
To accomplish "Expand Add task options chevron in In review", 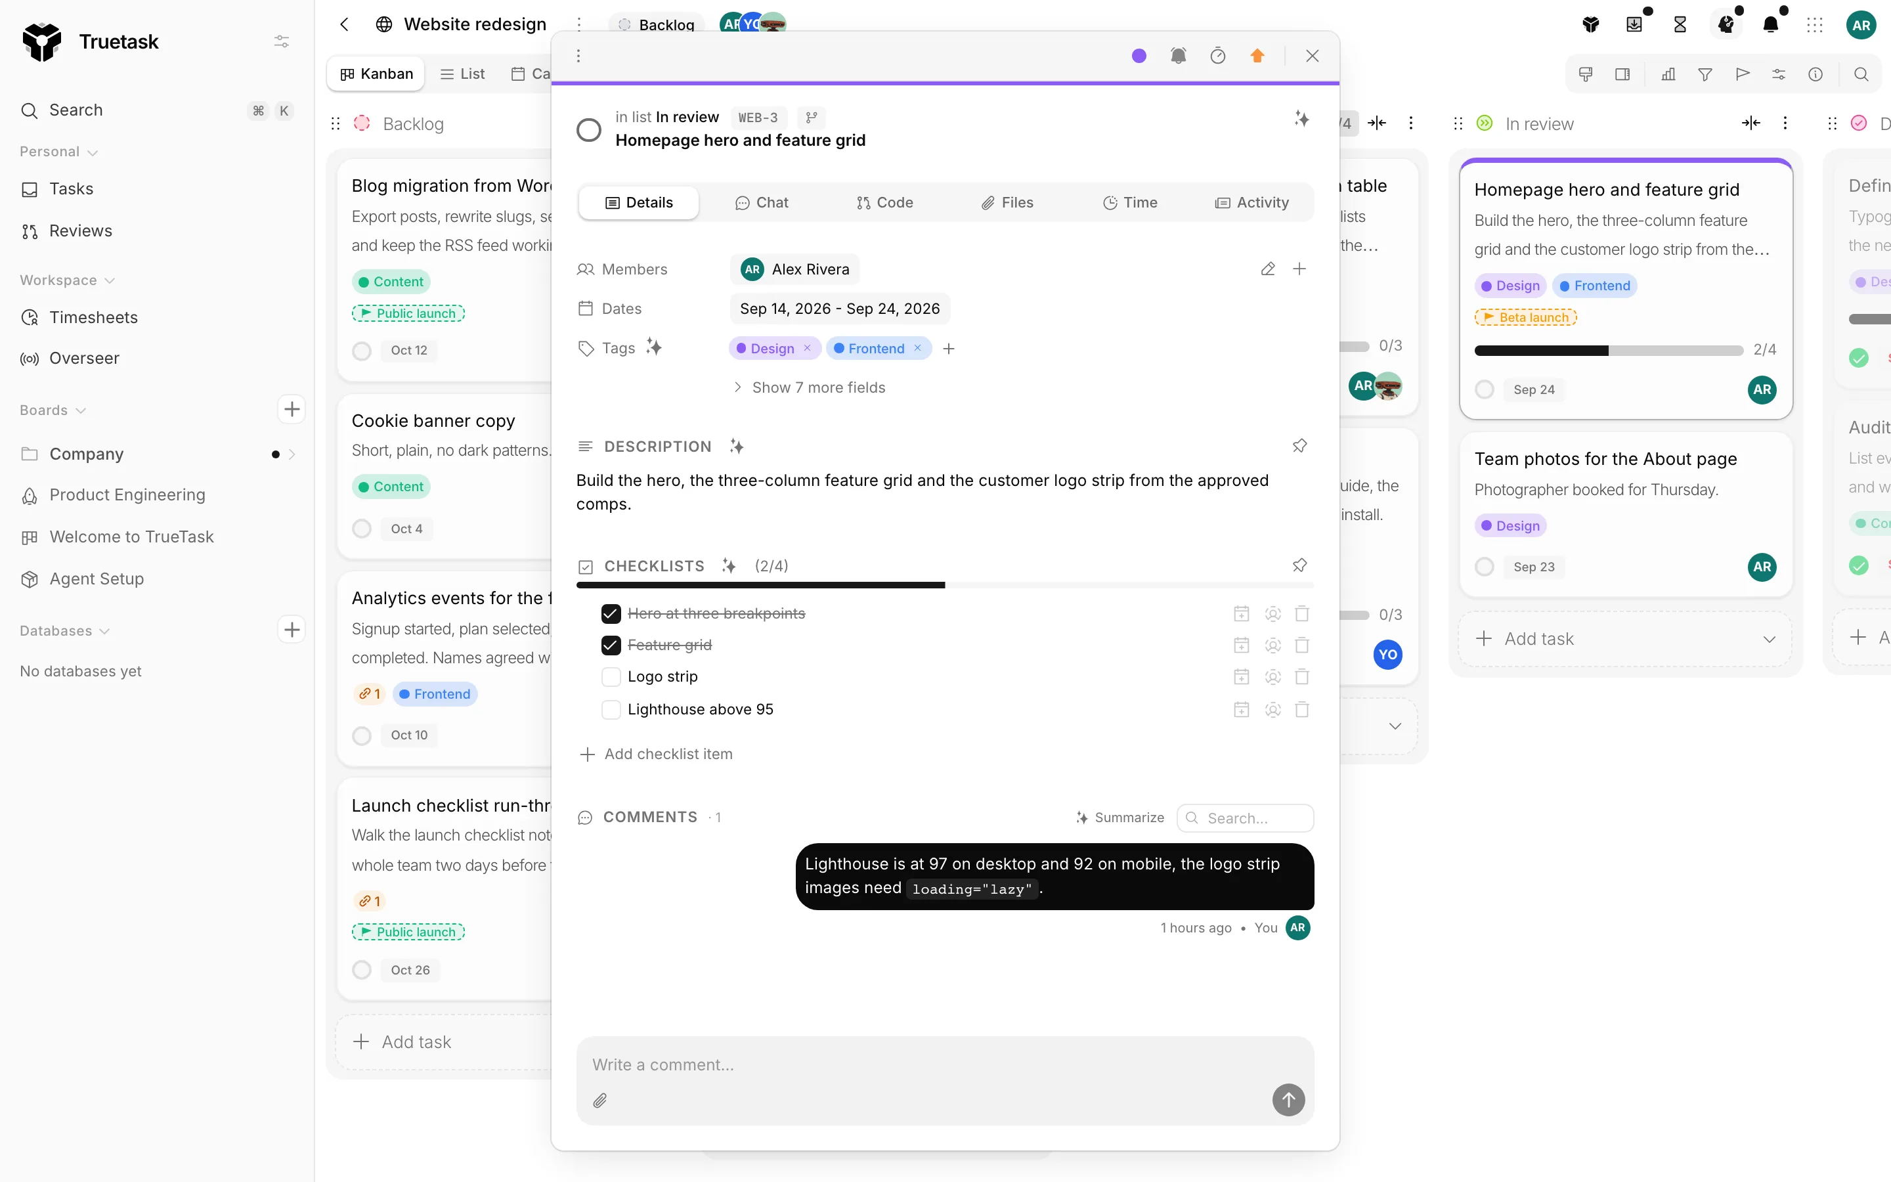I will [x=1769, y=640].
